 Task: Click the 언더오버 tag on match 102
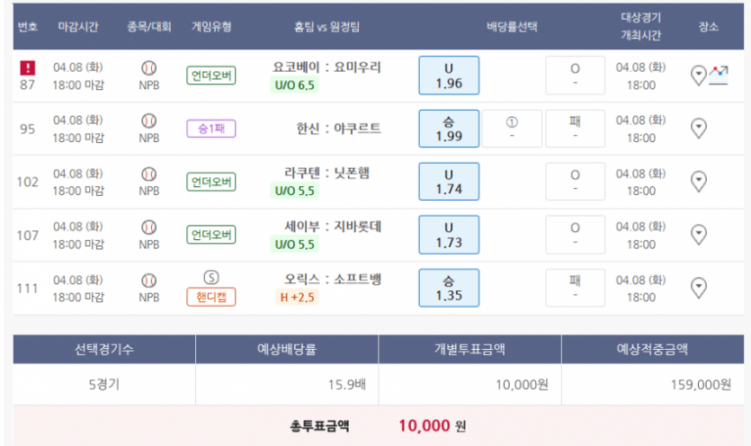coord(211,182)
